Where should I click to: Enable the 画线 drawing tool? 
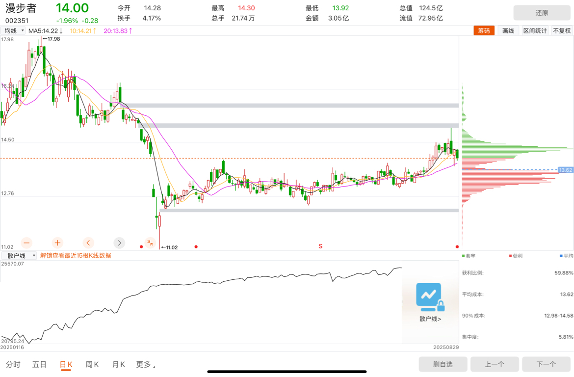click(x=508, y=31)
